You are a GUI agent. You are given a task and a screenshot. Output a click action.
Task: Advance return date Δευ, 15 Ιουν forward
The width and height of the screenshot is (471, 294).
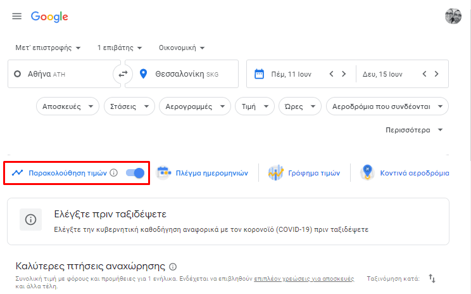pyautogui.click(x=436, y=74)
